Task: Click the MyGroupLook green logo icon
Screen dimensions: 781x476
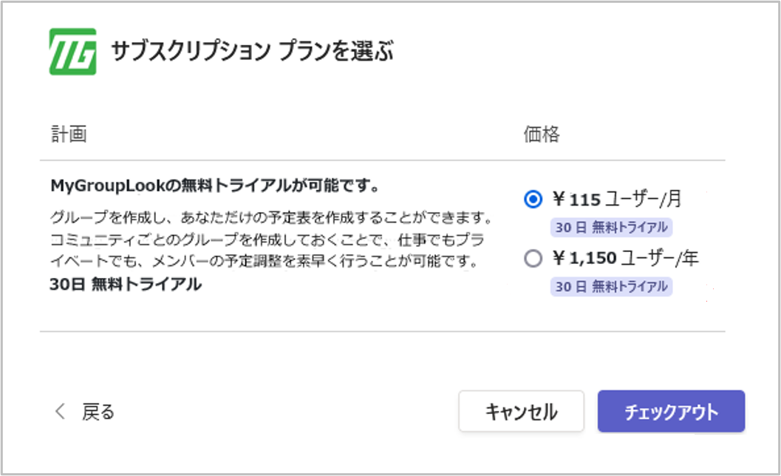Action: [71, 51]
